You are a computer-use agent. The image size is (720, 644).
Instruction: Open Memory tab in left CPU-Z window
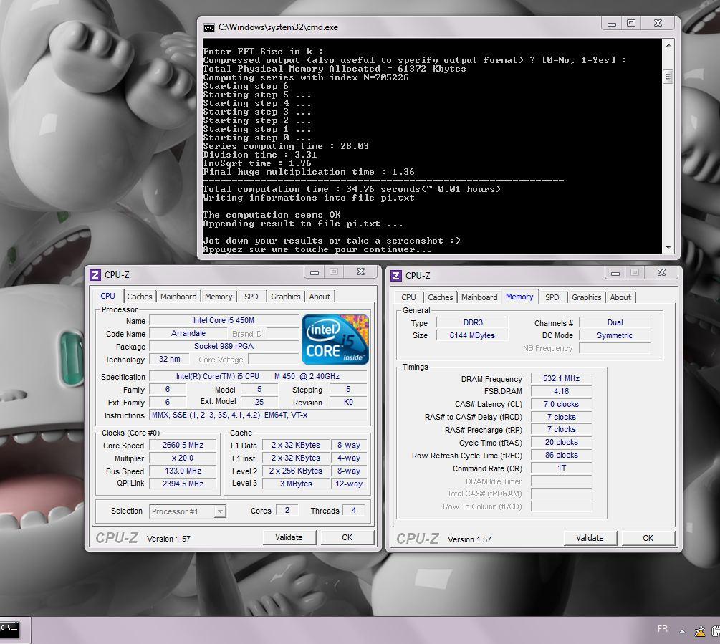click(x=219, y=297)
